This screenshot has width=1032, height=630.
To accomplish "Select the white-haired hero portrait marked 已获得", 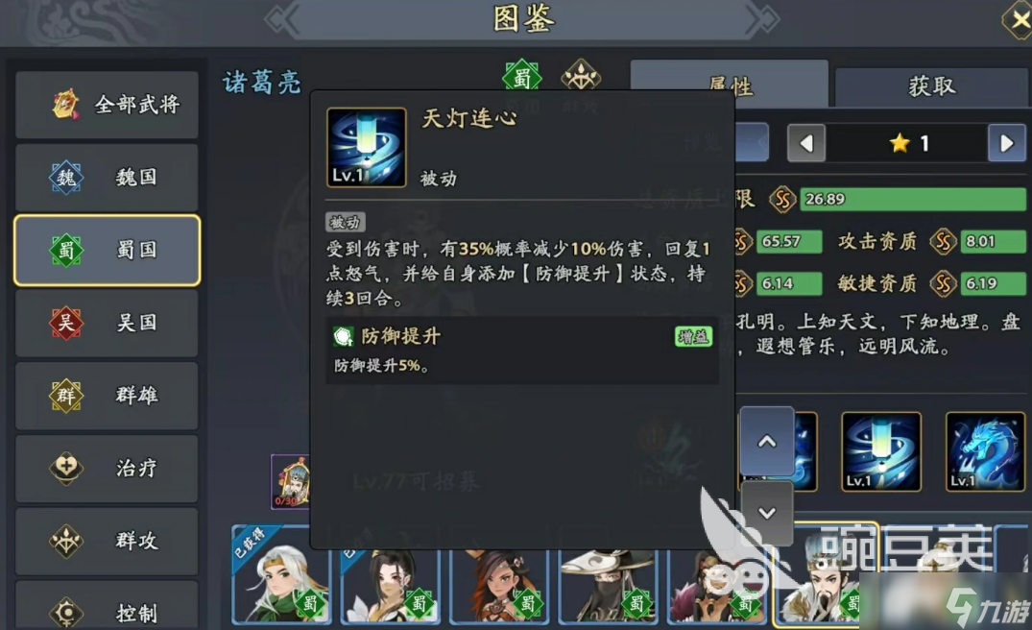I will click(281, 574).
